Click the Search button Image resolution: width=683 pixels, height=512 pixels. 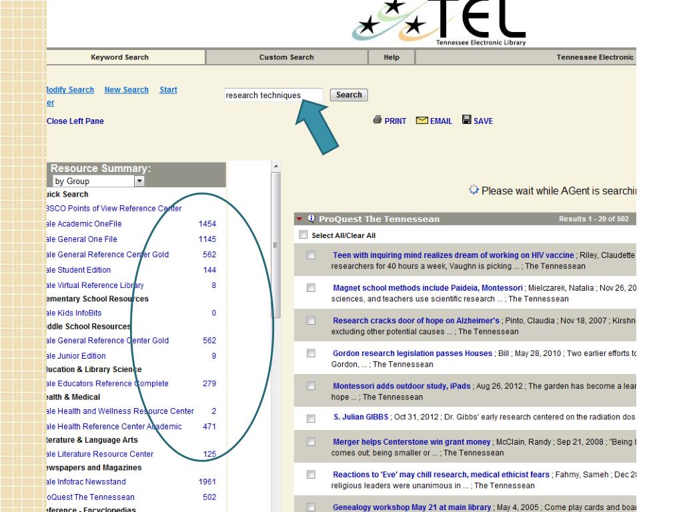(349, 95)
